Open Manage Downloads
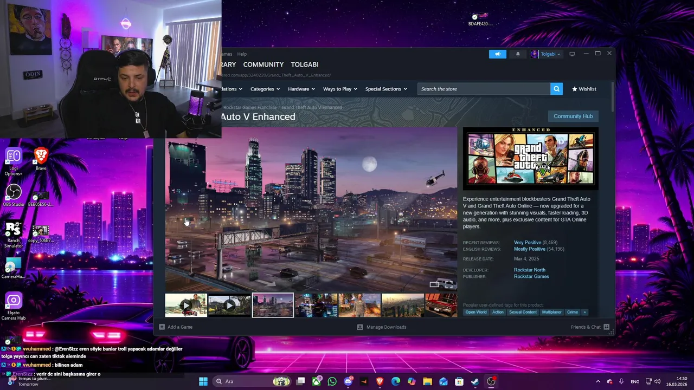 click(x=382, y=327)
